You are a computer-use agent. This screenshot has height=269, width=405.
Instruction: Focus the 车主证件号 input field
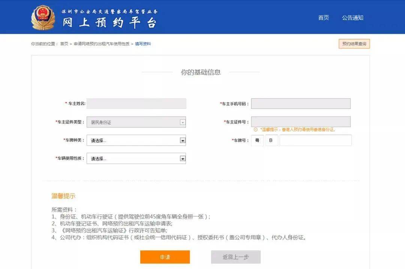301,122
